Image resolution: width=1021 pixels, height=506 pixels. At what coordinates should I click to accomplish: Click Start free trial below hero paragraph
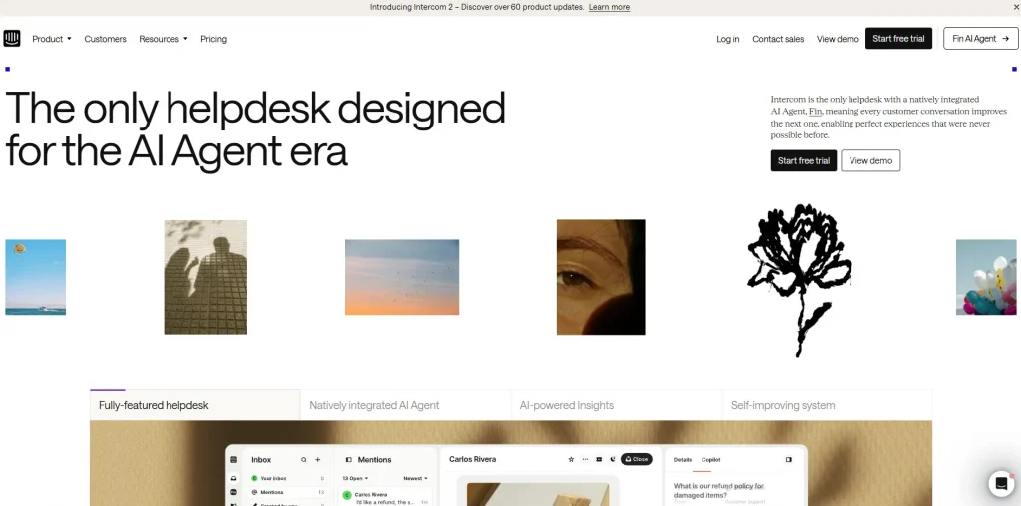(804, 160)
